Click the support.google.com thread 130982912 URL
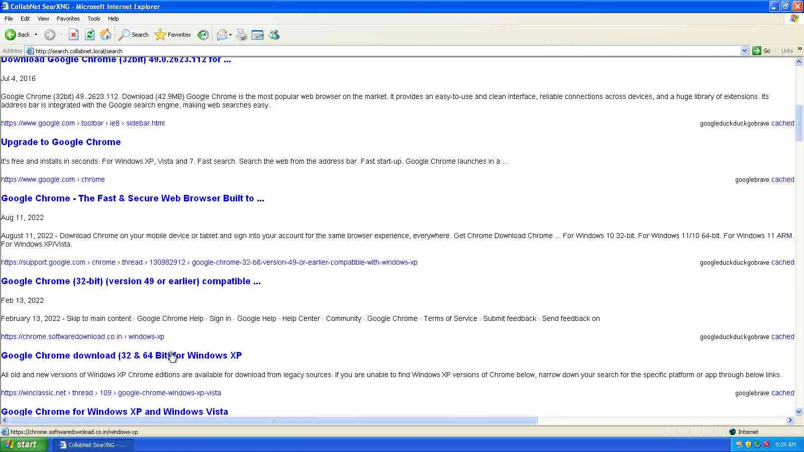Image resolution: width=804 pixels, height=452 pixels. [209, 262]
